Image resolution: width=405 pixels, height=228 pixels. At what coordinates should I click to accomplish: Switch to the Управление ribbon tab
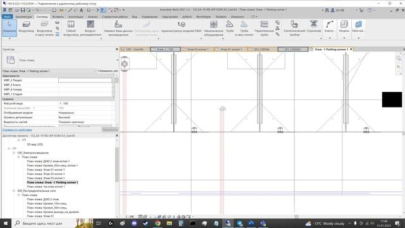coord(149,16)
